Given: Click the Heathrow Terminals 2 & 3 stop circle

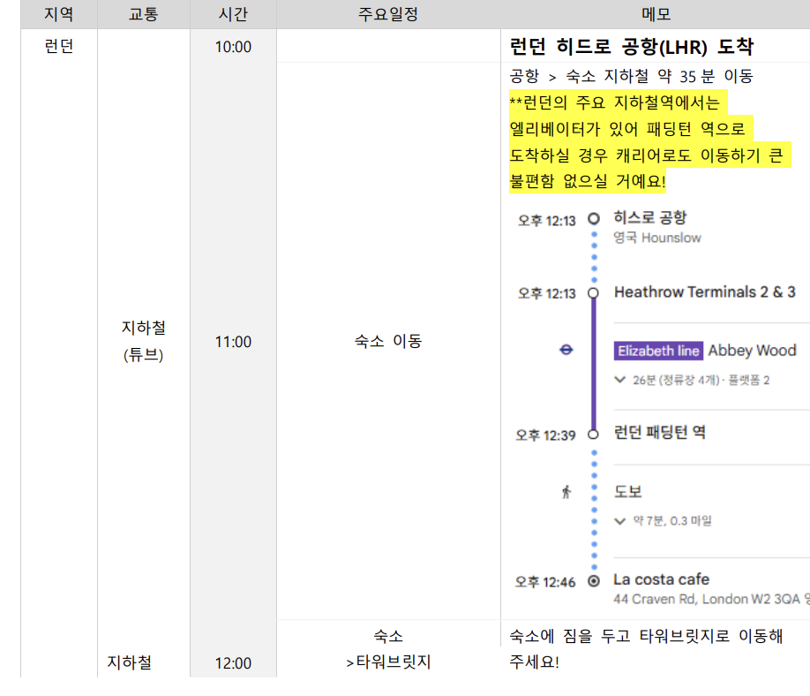Looking at the screenshot, I should click(592, 291).
